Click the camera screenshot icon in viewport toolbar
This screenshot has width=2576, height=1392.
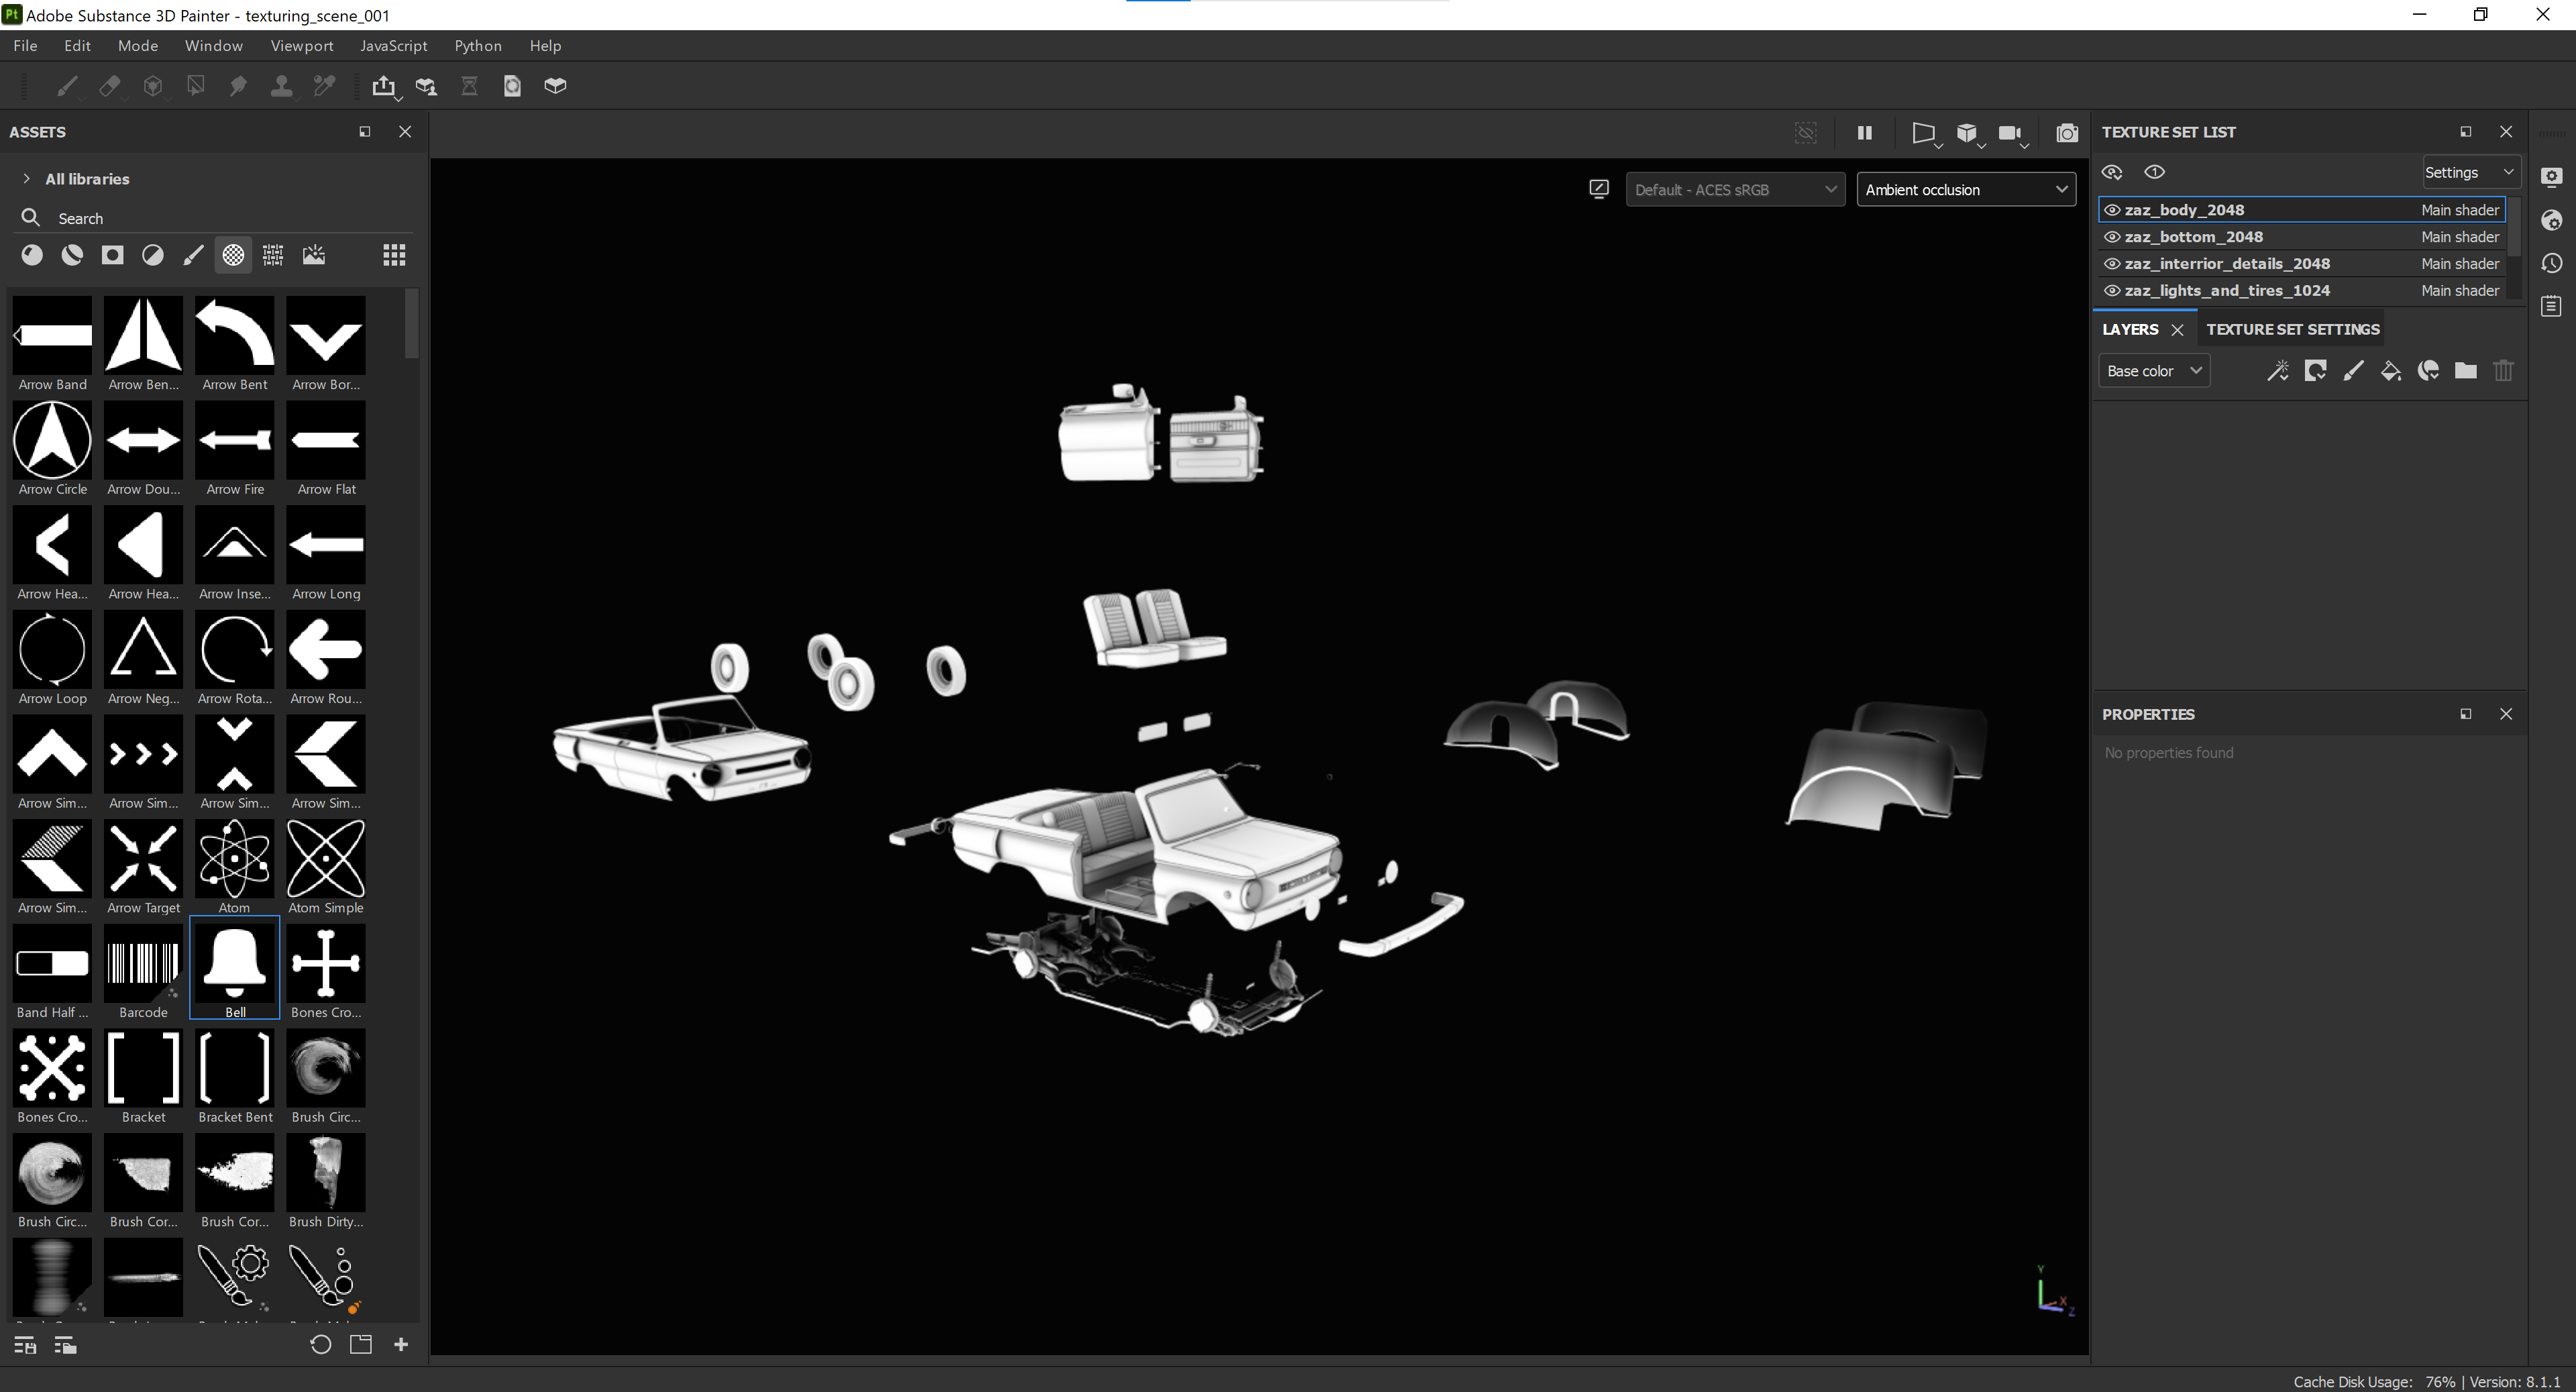pyautogui.click(x=2066, y=133)
